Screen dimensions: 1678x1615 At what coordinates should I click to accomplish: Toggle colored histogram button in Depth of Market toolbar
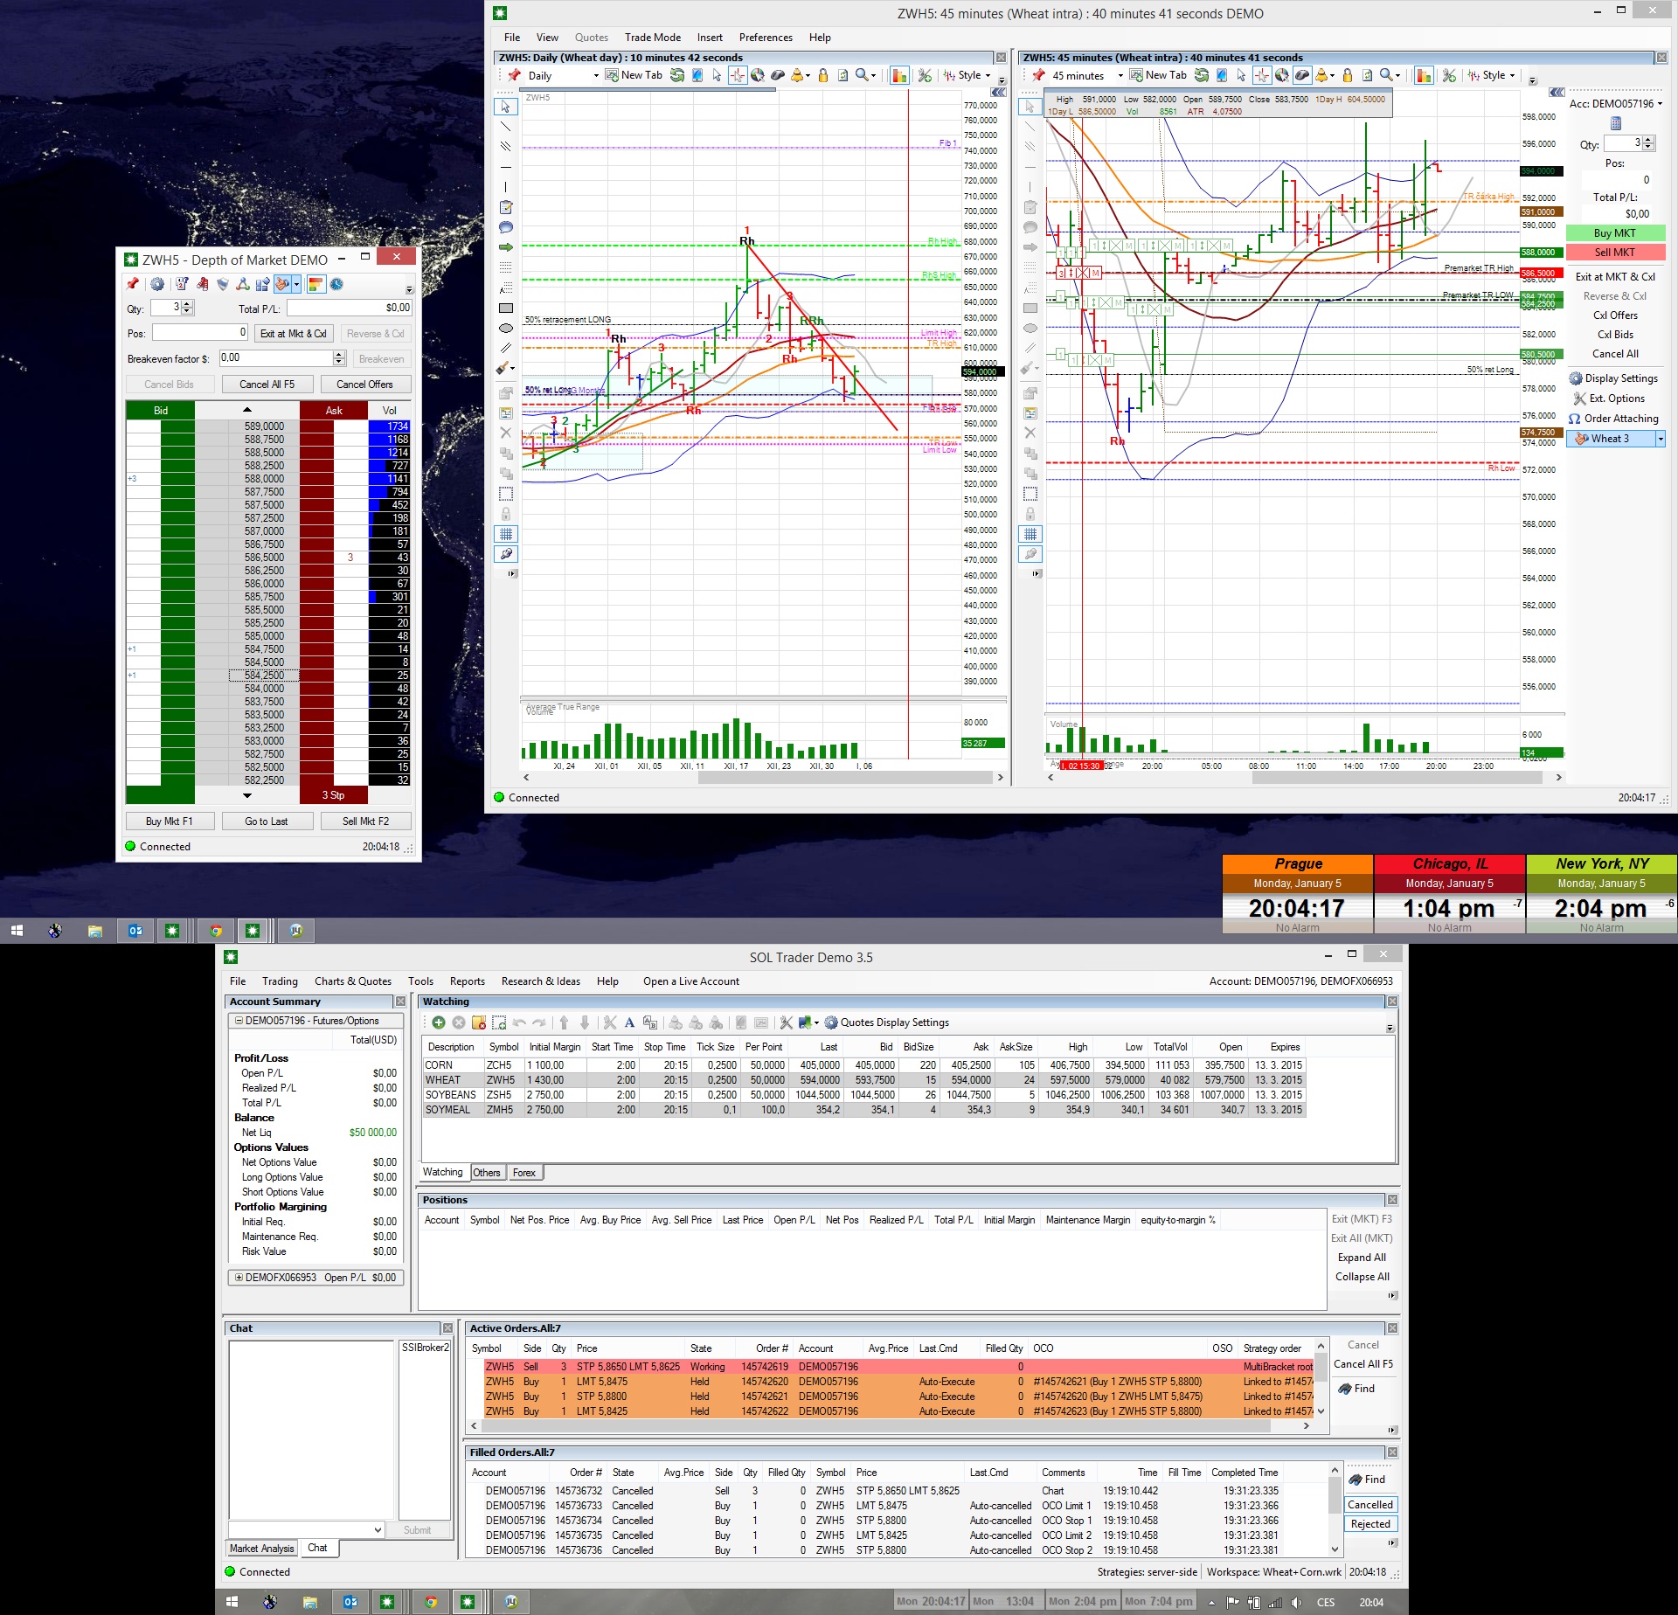[x=315, y=284]
